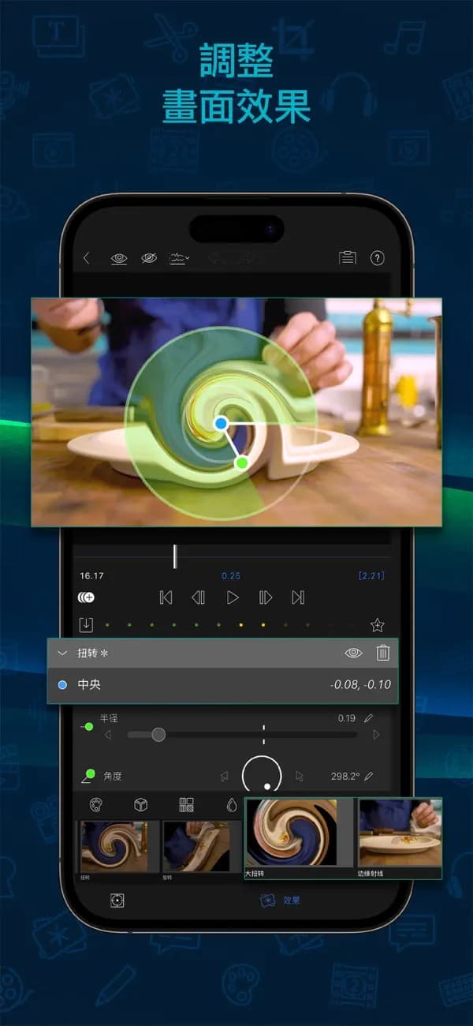Click the 半径 slider handle
This screenshot has width=473, height=1026.
coord(158,735)
